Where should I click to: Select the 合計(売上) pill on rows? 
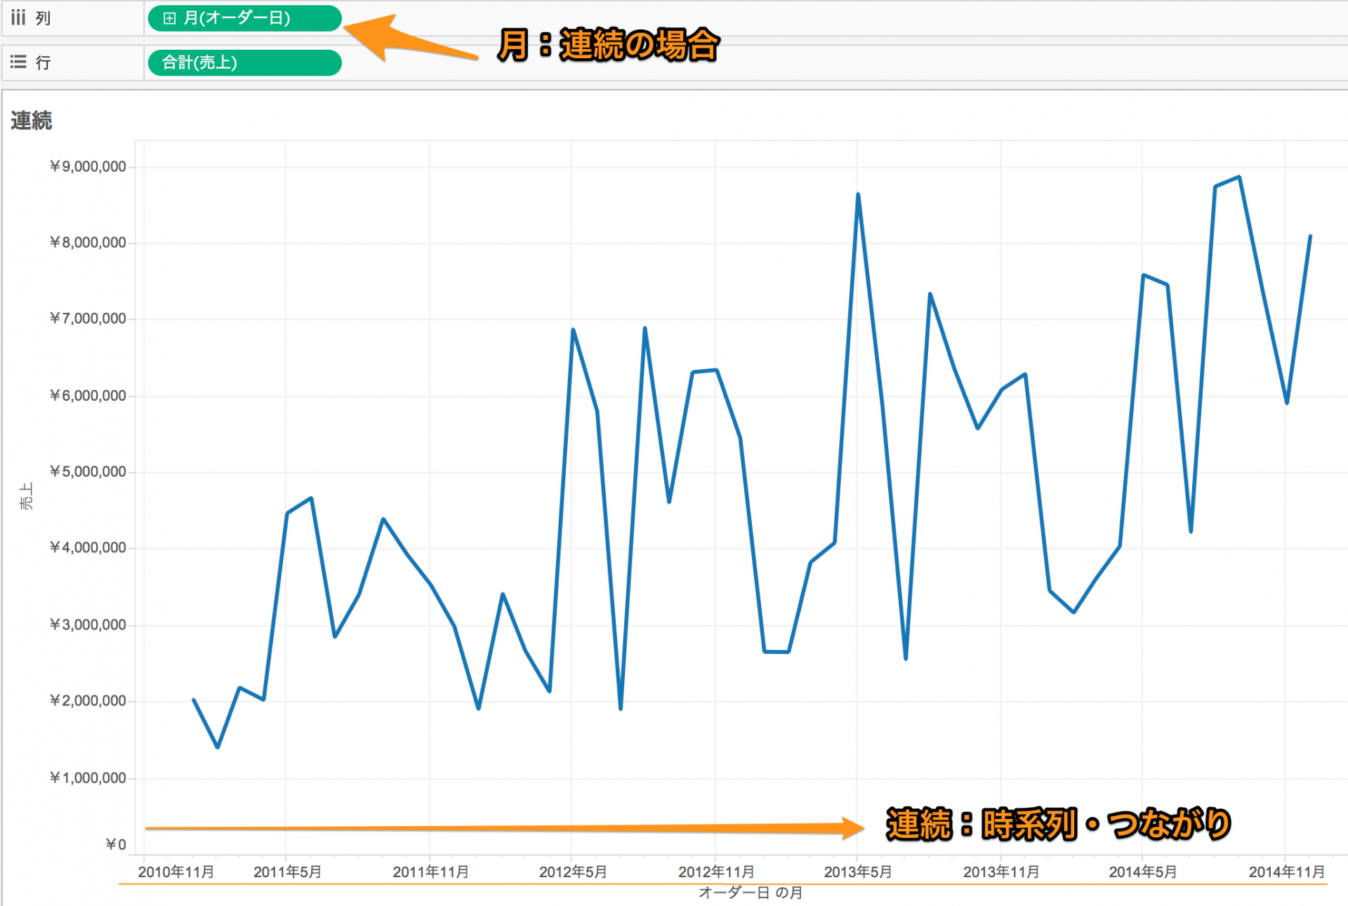[244, 62]
